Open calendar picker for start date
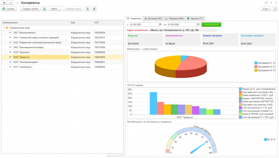The height and width of the screenshot is (158, 279). pyautogui.click(x=160, y=25)
